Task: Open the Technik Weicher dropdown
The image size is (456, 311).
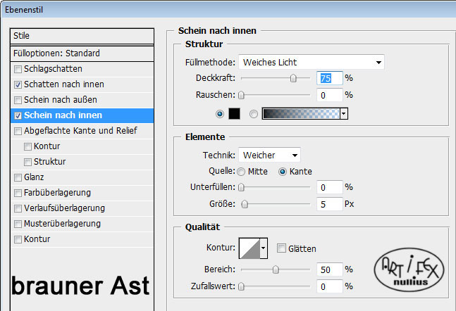Action: [x=269, y=155]
